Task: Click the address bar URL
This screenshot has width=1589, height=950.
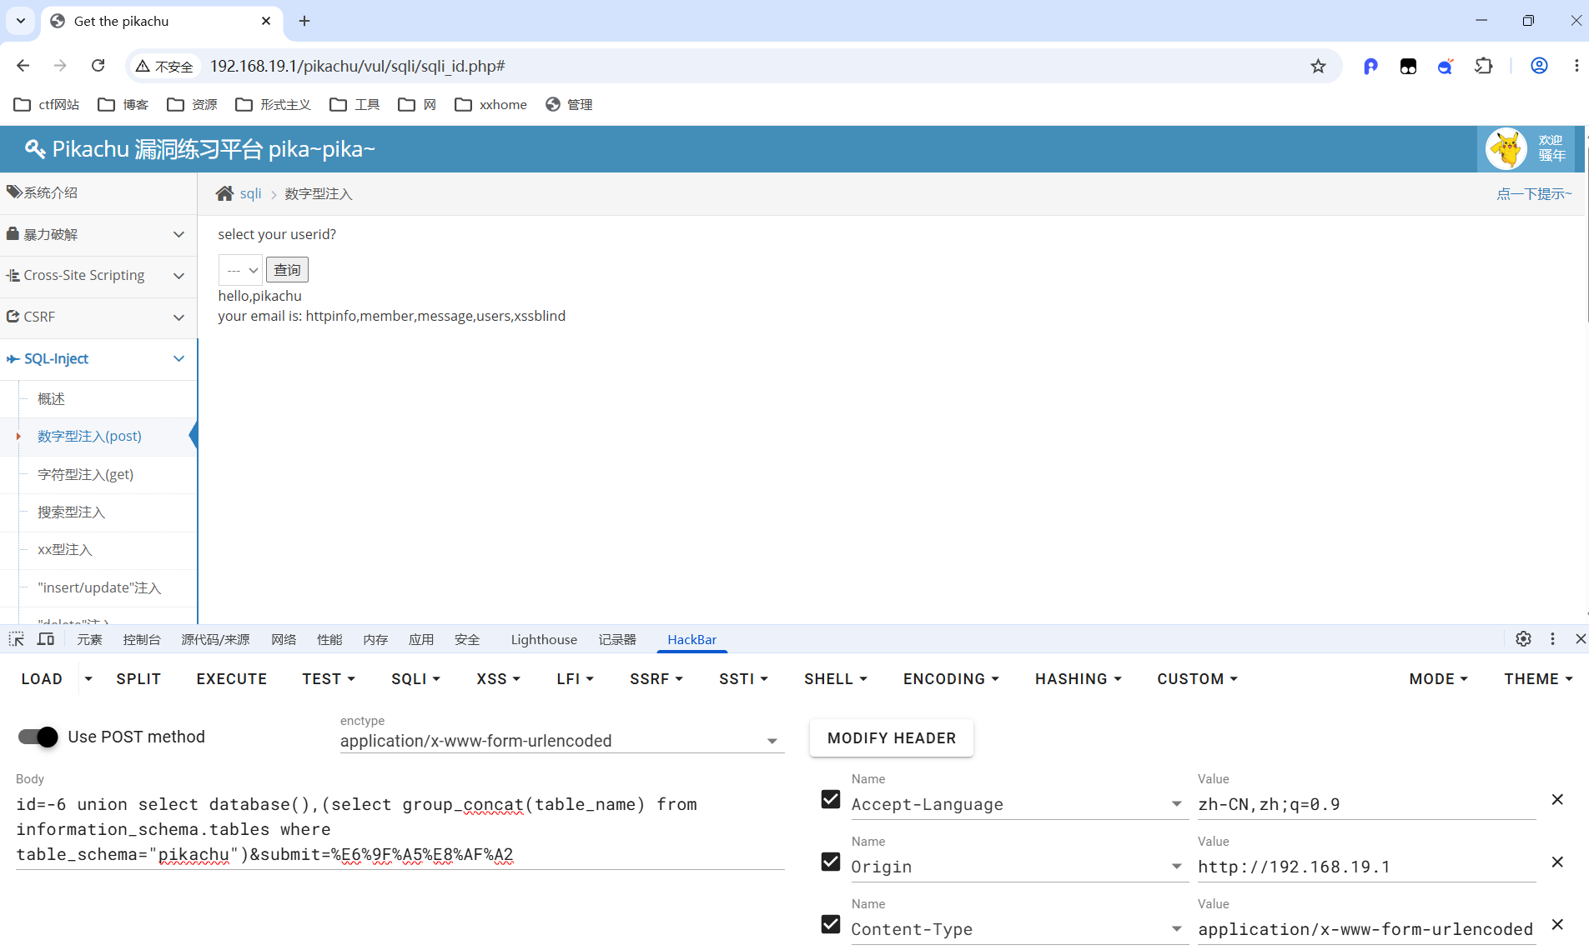Action: 357,66
